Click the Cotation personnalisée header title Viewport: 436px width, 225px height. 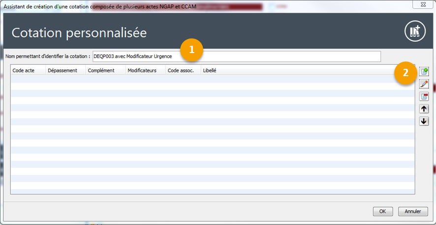(79, 33)
